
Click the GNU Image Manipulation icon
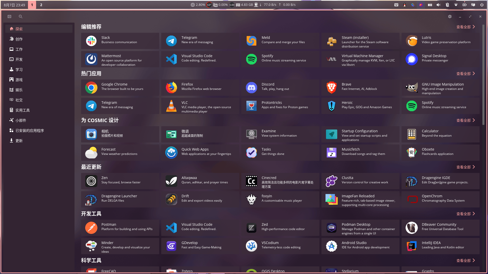[x=412, y=88]
